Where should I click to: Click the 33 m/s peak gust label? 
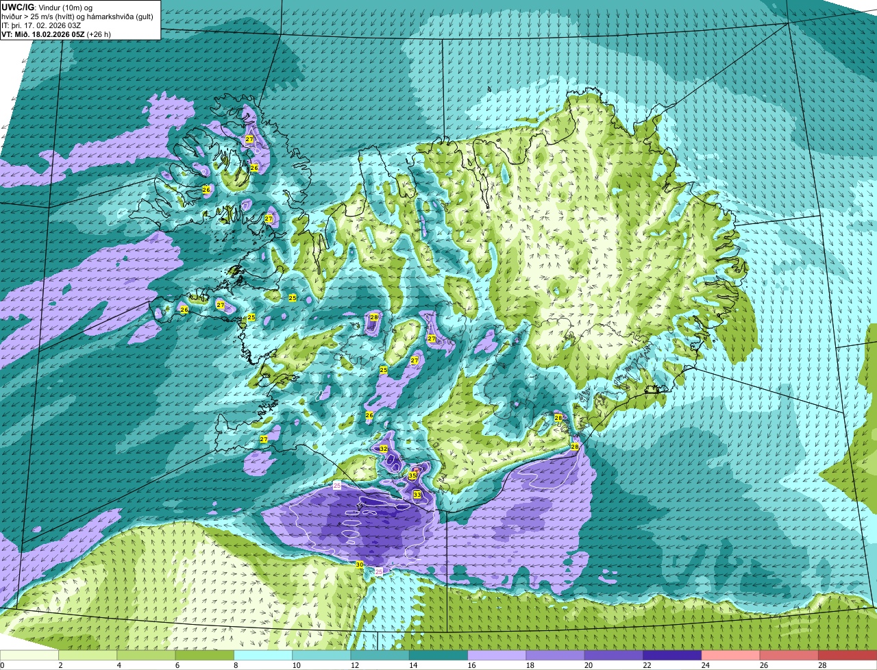point(417,494)
